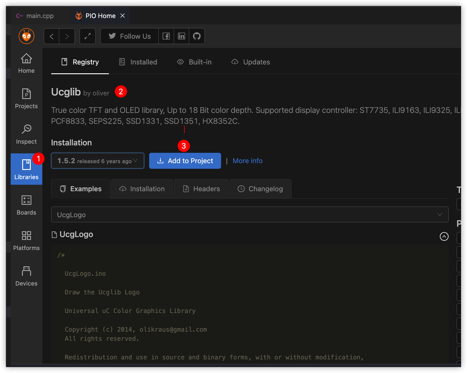Click the expand fullscreen arrows icon
The image size is (467, 373).
tap(88, 36)
